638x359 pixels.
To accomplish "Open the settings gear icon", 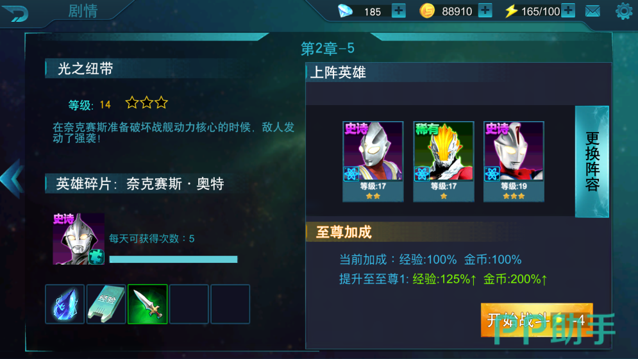I will [x=624, y=11].
